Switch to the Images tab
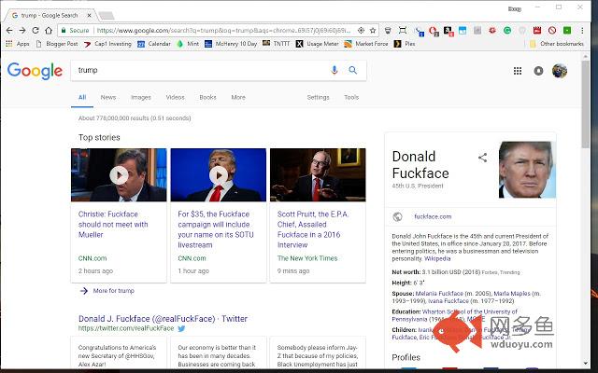This screenshot has width=598, height=373. (x=141, y=97)
